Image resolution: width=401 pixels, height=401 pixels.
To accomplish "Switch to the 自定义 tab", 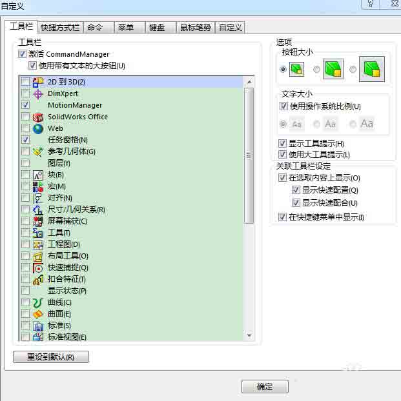I will [230, 27].
